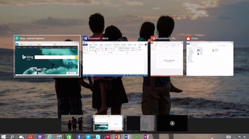Open File Explorer from the taskbar
249x139 pixels.
pyautogui.click(x=59, y=137)
